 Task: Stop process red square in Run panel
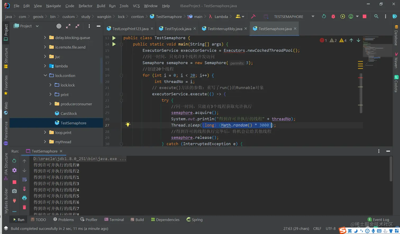pyautogui.click(x=14, y=182)
